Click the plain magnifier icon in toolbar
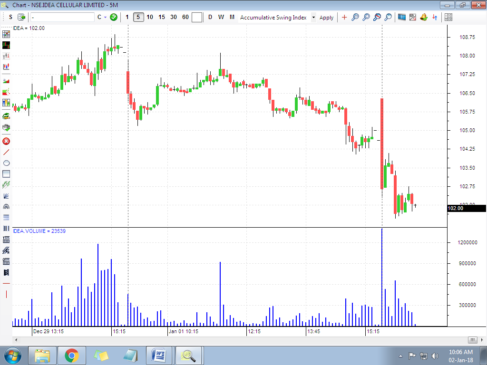Image resolution: width=487 pixels, height=365 pixels. [x=388, y=18]
